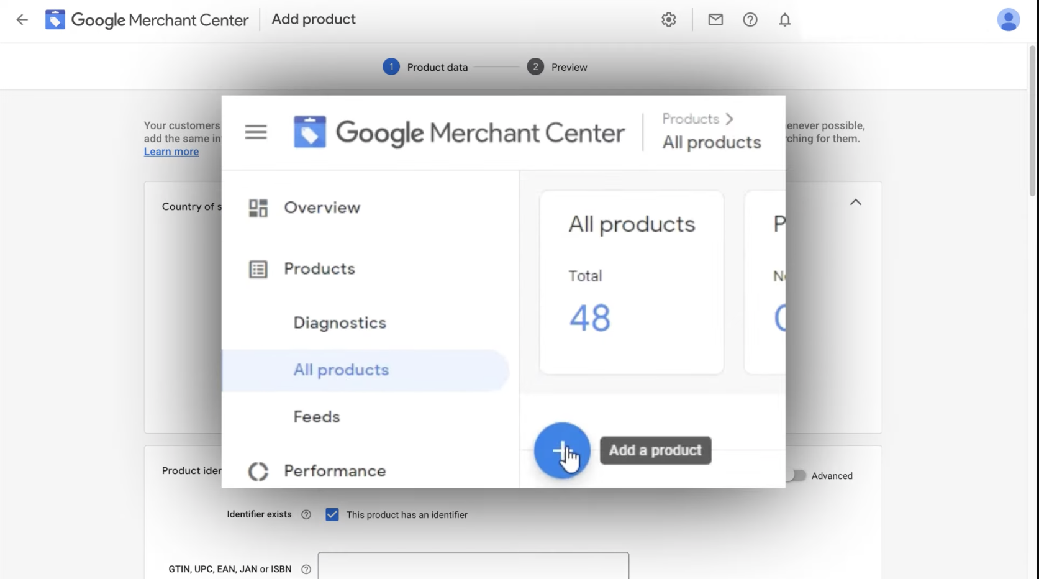Open Feeds under Products
This screenshot has height=579, width=1039.
tap(317, 417)
